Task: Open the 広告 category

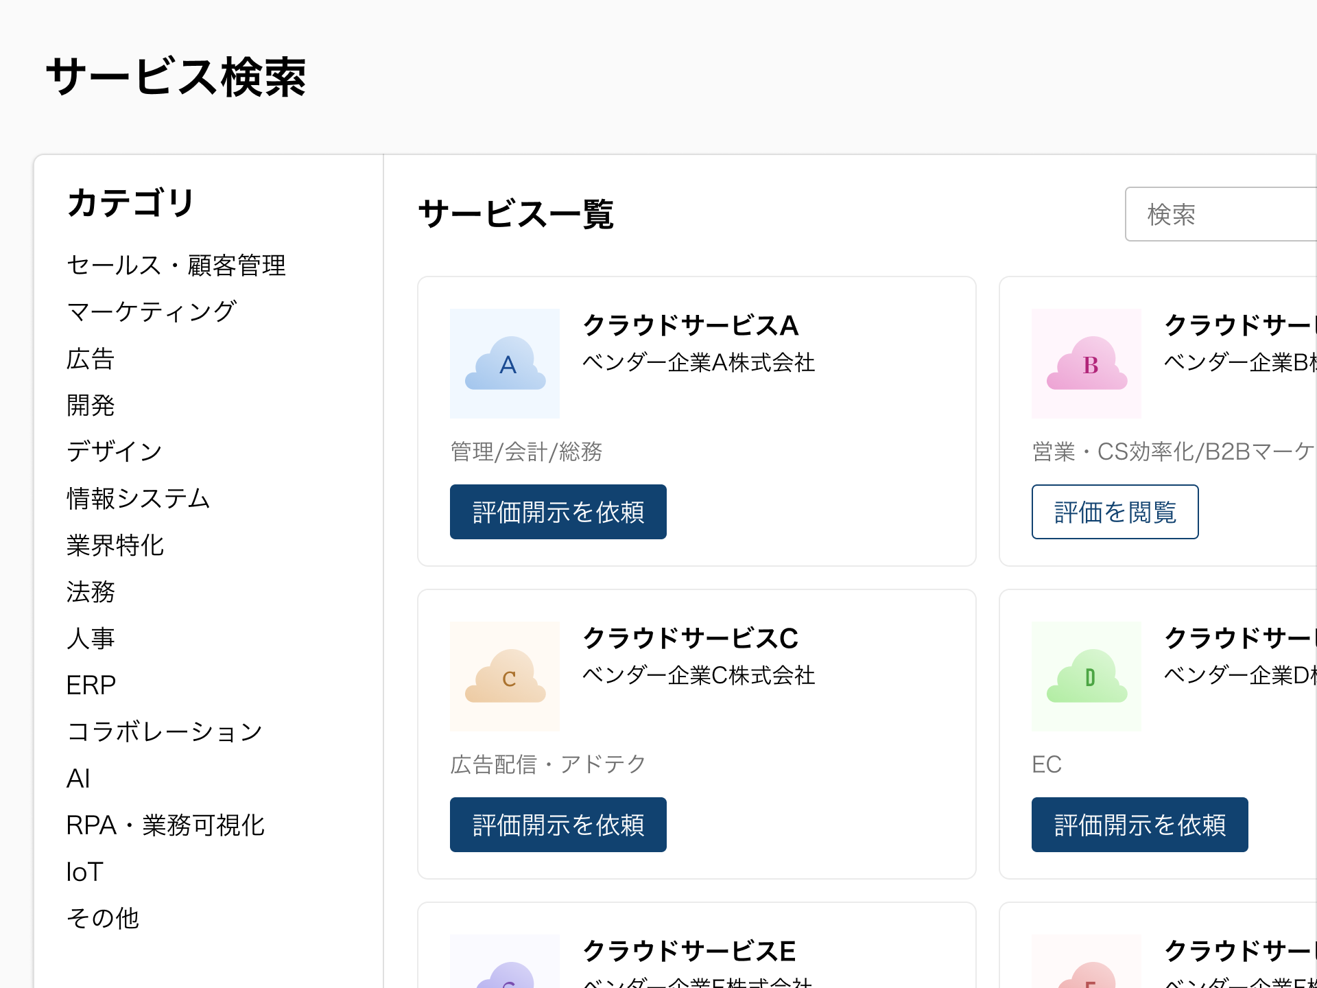Action: [90, 359]
